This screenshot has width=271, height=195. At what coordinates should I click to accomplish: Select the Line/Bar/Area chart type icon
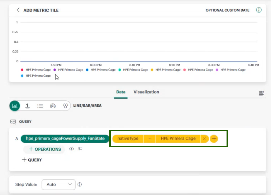tap(15, 106)
